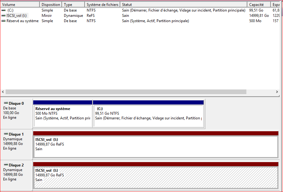This screenshot has height=192, width=283.
Task: Click the dark red bar above Disque 1 volume
Action: pyautogui.click(x=156, y=133)
